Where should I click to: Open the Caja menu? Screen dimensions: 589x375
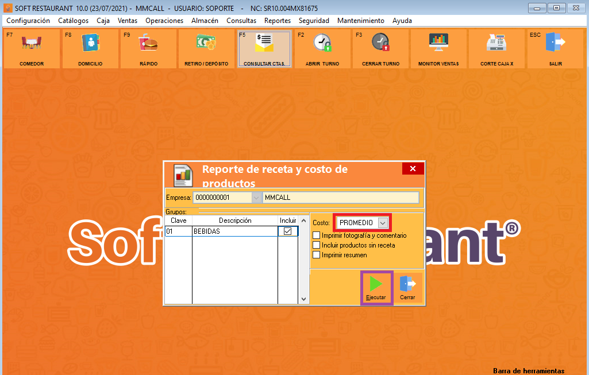103,21
